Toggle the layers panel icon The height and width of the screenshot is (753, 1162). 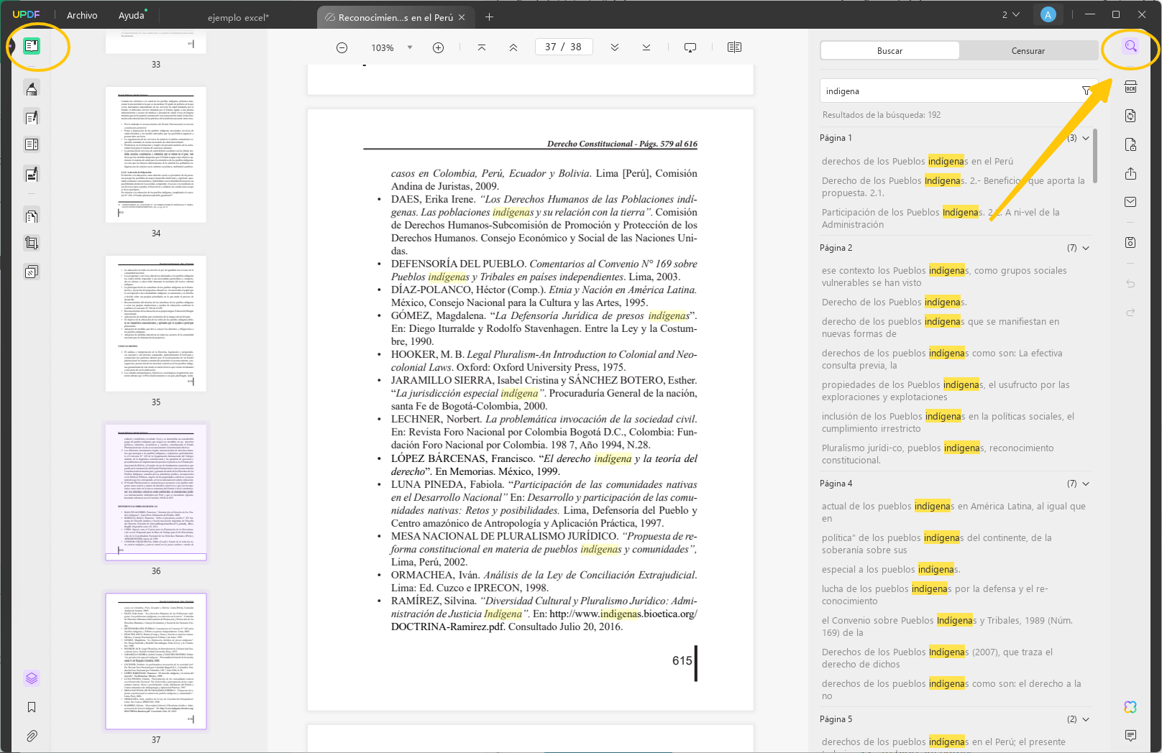[32, 678]
